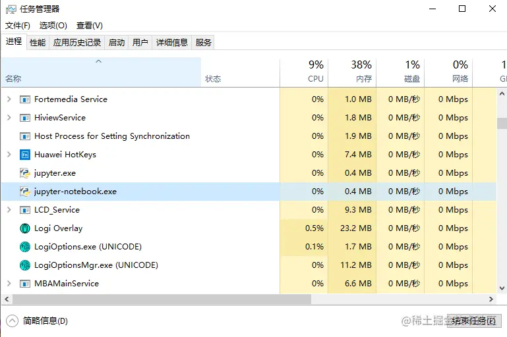
Task: Select the Logi Overlay process name
Action: coord(59,228)
